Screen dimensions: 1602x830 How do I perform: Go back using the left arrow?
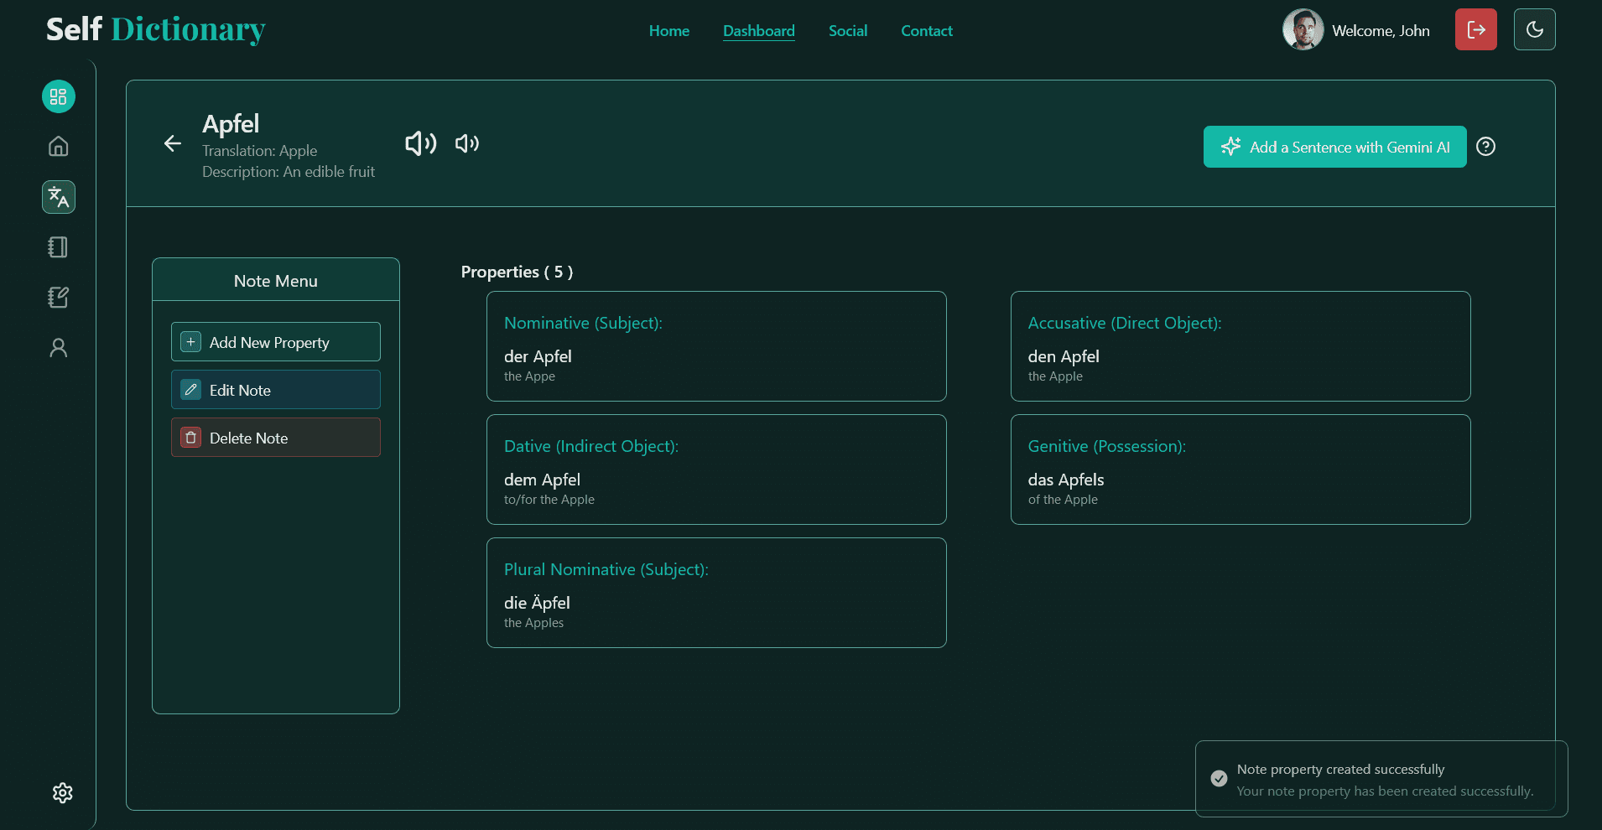[x=173, y=143]
